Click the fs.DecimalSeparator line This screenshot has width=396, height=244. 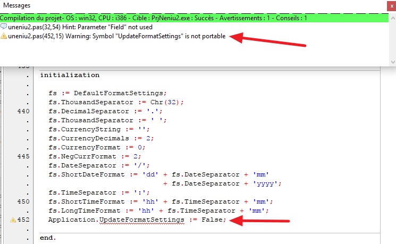105,111
